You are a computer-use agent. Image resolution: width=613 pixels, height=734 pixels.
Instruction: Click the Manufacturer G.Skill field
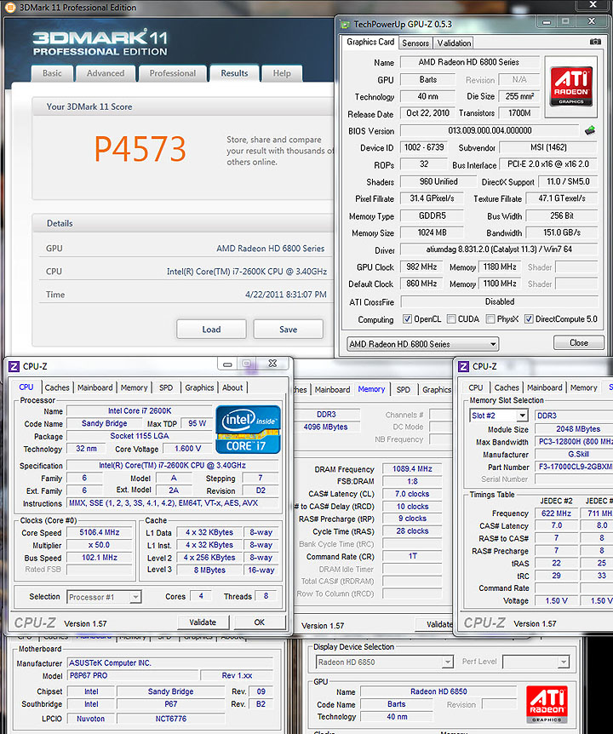tap(574, 454)
